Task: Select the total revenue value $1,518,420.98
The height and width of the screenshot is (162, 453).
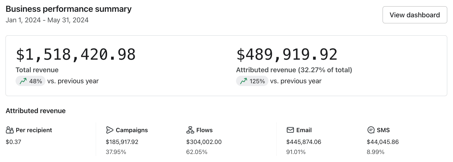Action: click(76, 54)
